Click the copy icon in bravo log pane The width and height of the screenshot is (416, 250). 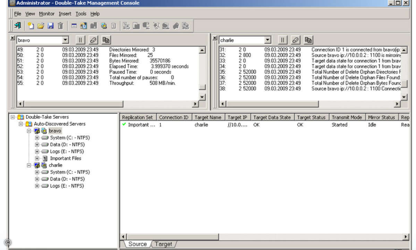coord(106,40)
